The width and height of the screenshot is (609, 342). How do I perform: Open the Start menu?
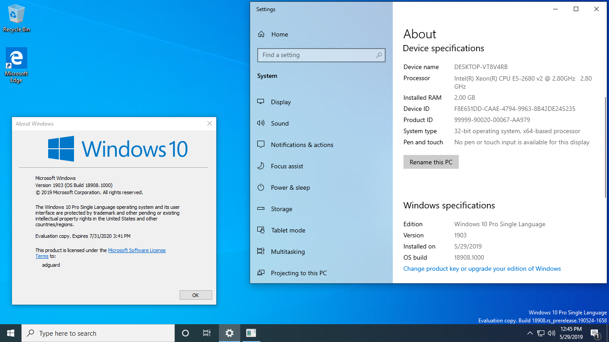(x=11, y=333)
